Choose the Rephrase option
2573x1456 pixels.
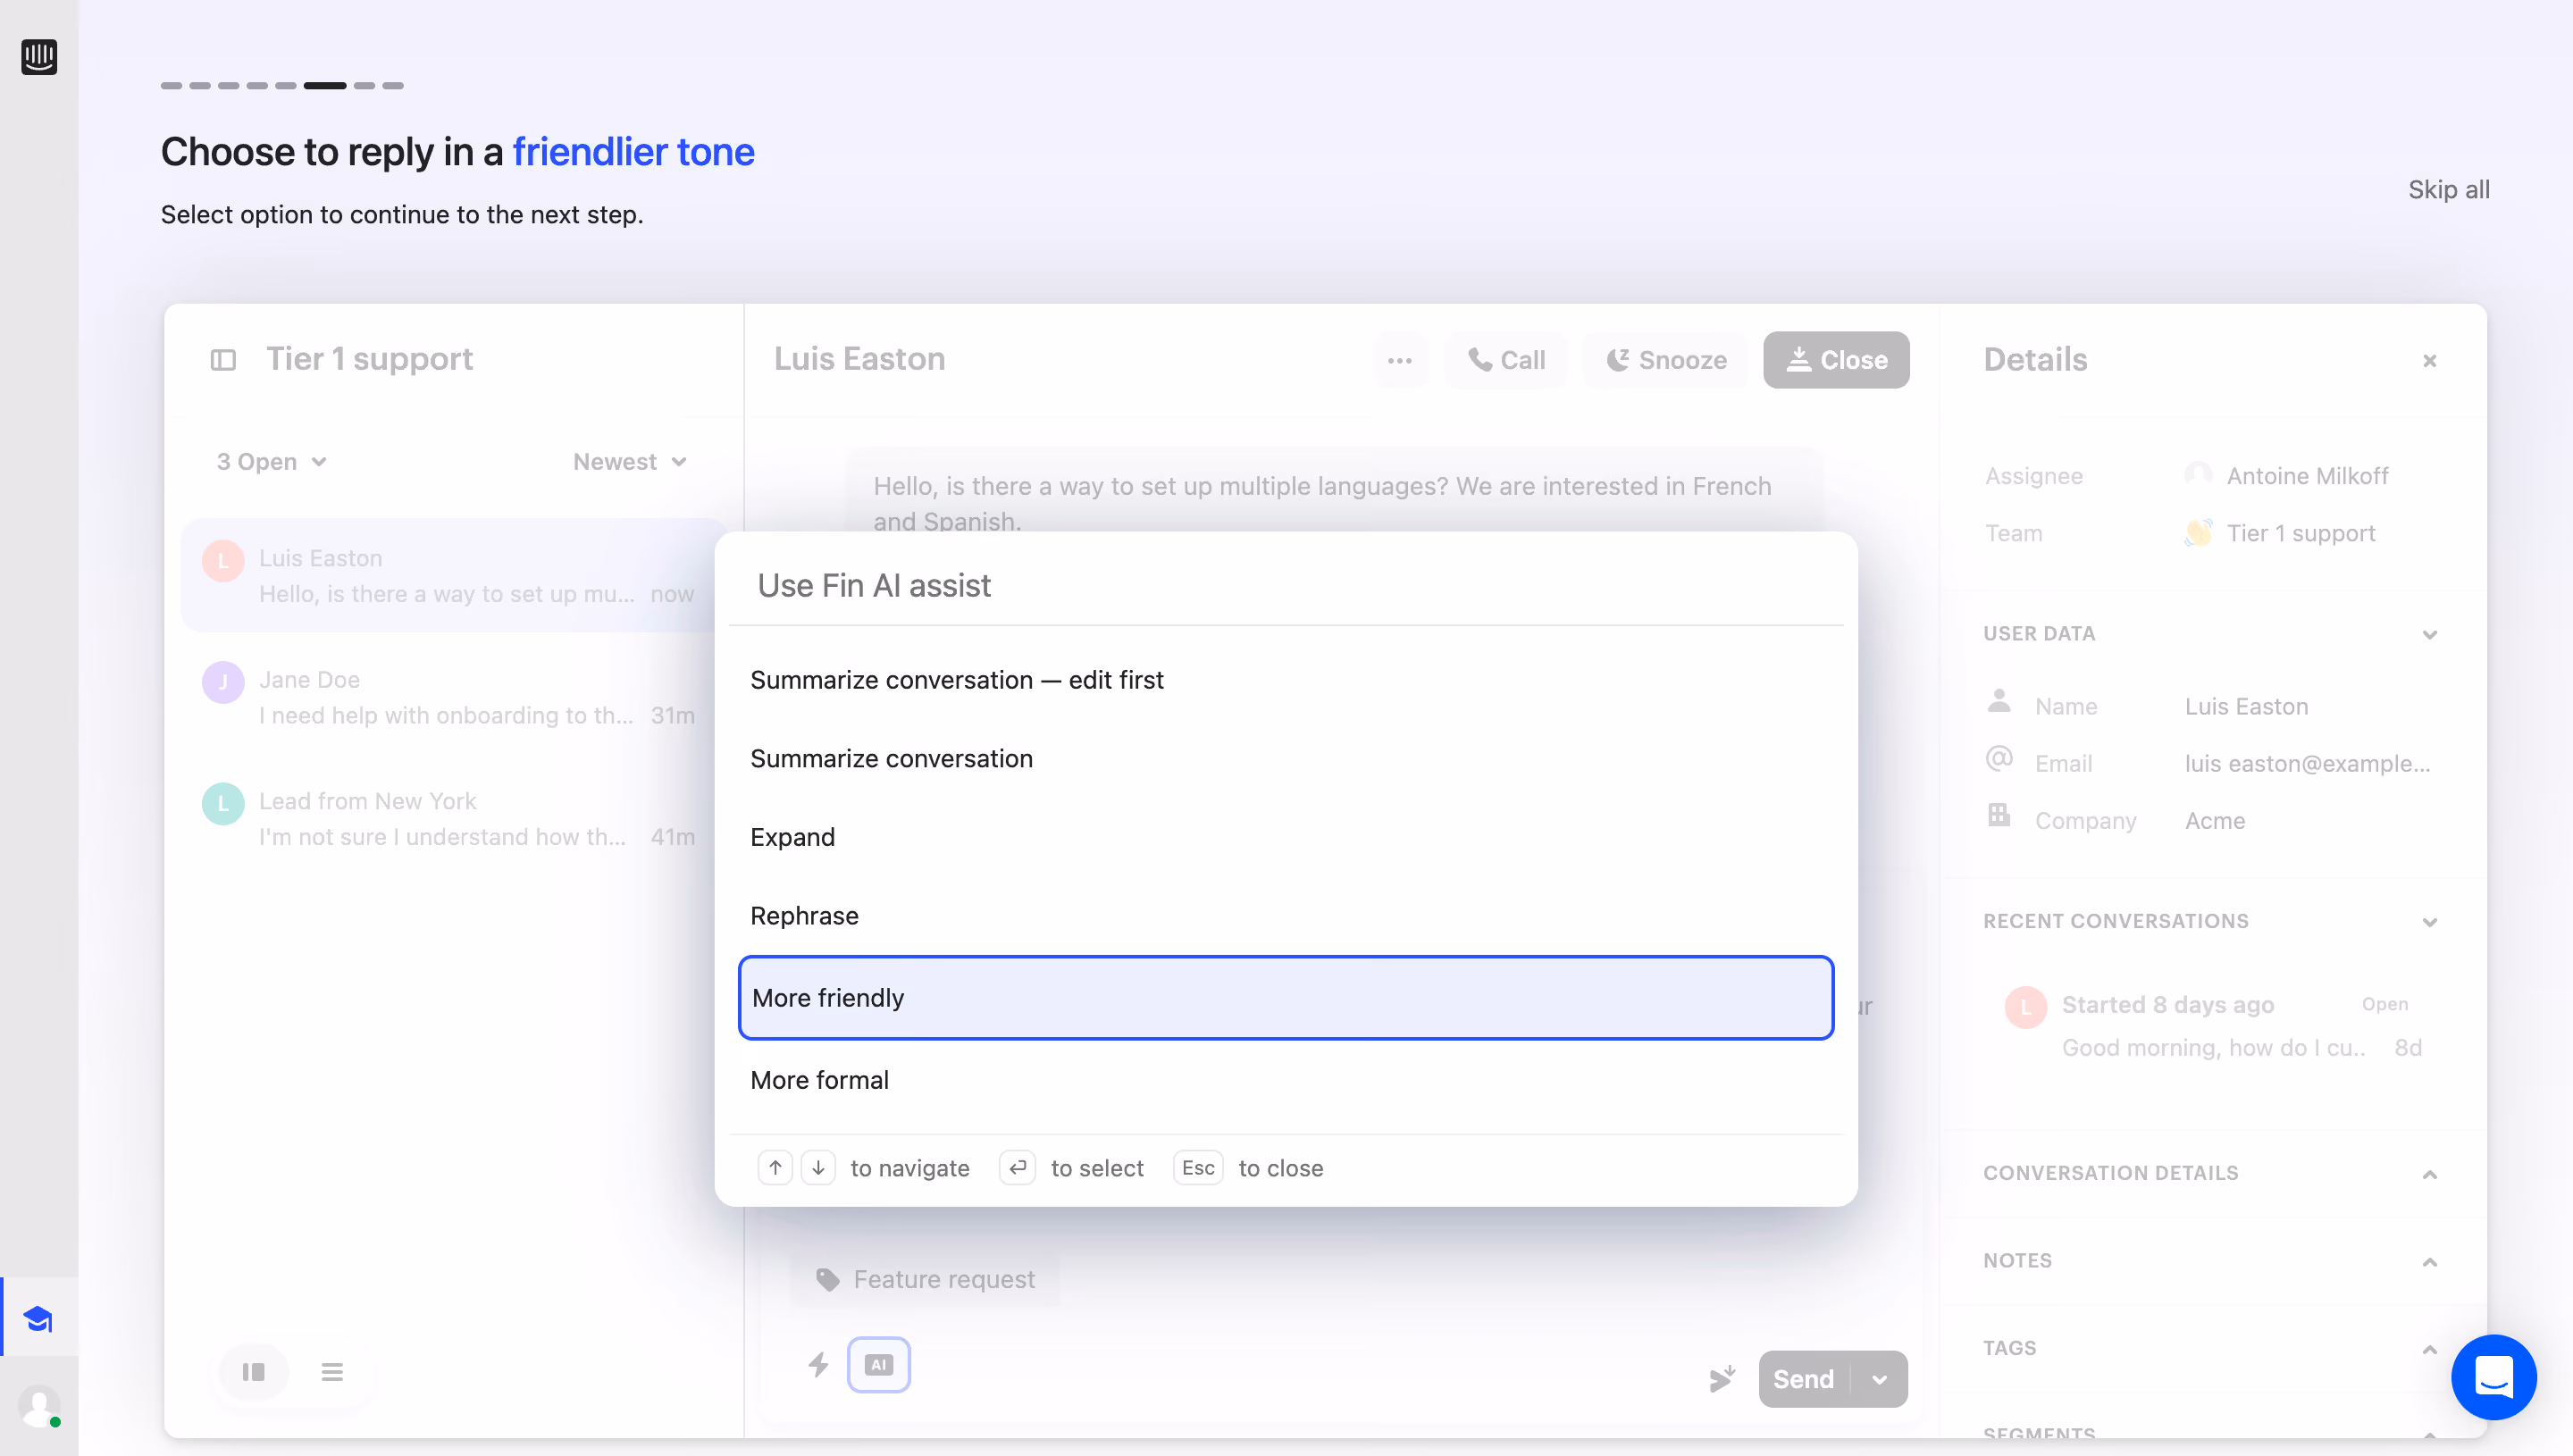click(x=1286, y=916)
